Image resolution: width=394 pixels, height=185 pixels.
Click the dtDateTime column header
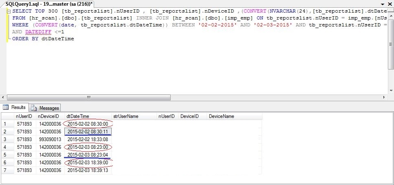click(x=88, y=116)
